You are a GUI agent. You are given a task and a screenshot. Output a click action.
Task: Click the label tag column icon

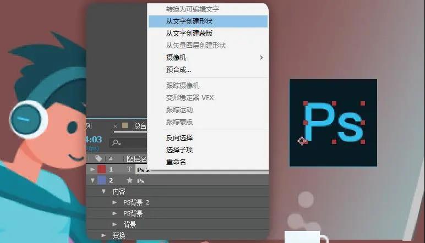[x=99, y=158]
